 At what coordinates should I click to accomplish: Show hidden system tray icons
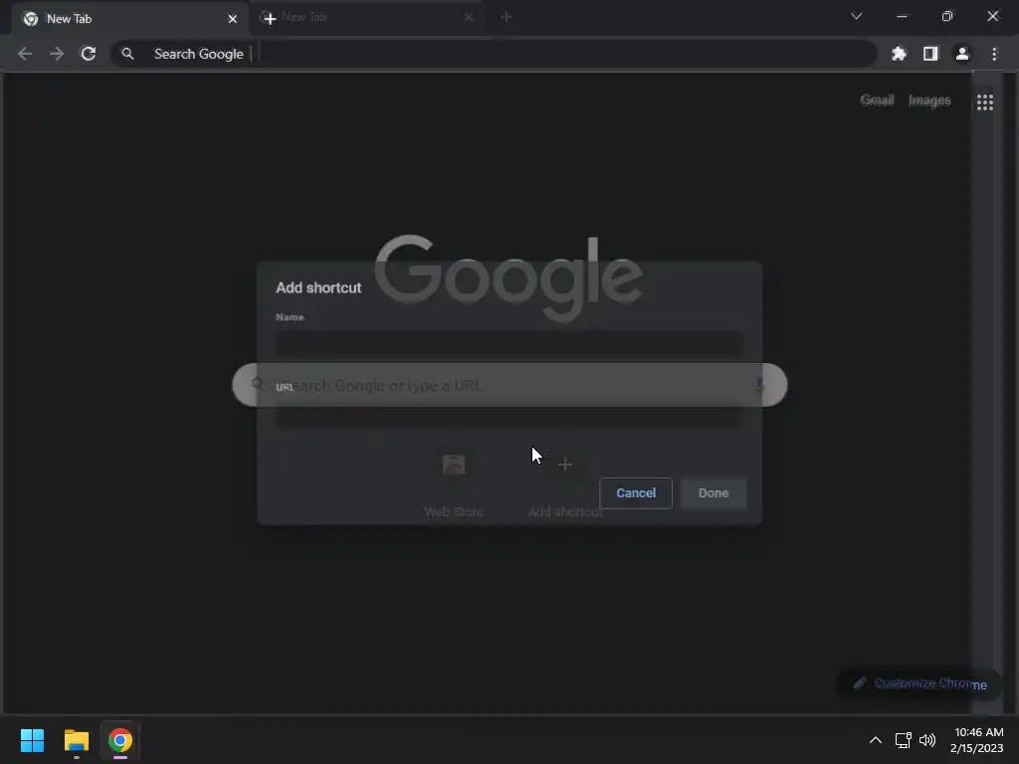(876, 740)
